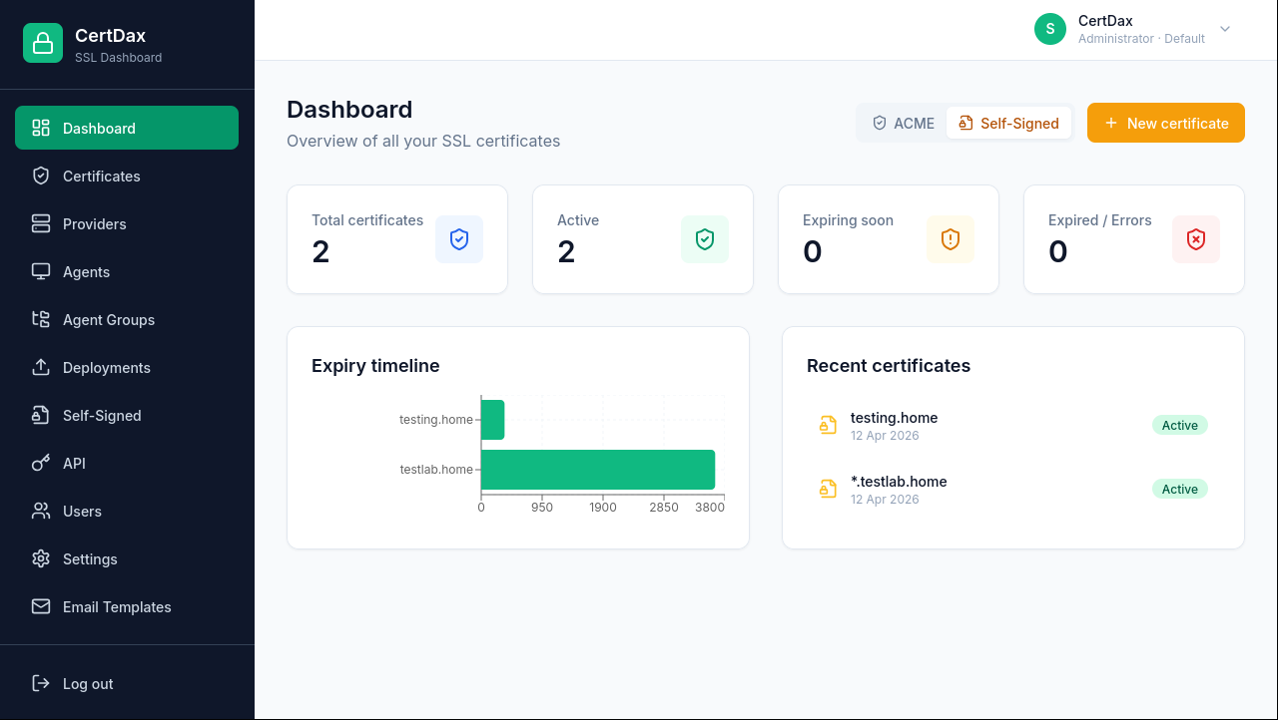This screenshot has height=720, width=1278.
Task: Open Certificates in the sidebar
Action: (101, 177)
